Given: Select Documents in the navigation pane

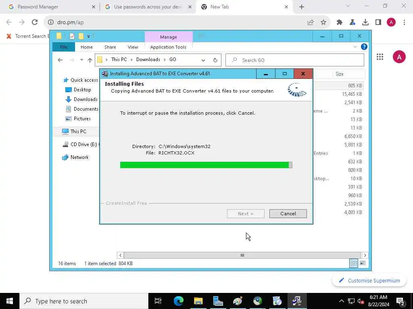Looking at the screenshot, I should [82, 109].
